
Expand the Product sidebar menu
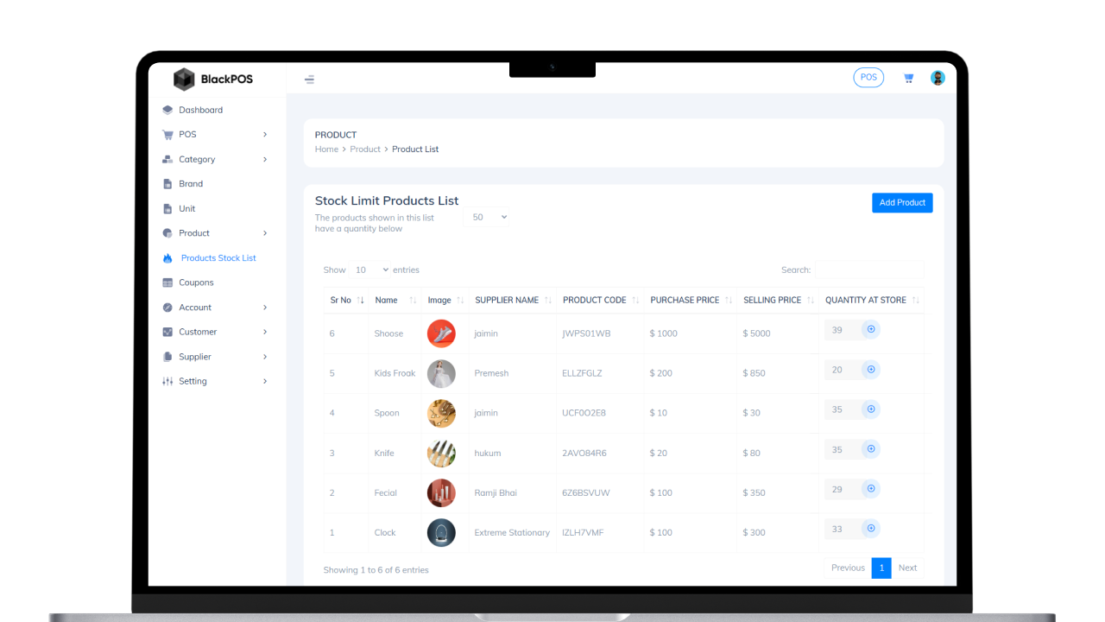coord(193,232)
